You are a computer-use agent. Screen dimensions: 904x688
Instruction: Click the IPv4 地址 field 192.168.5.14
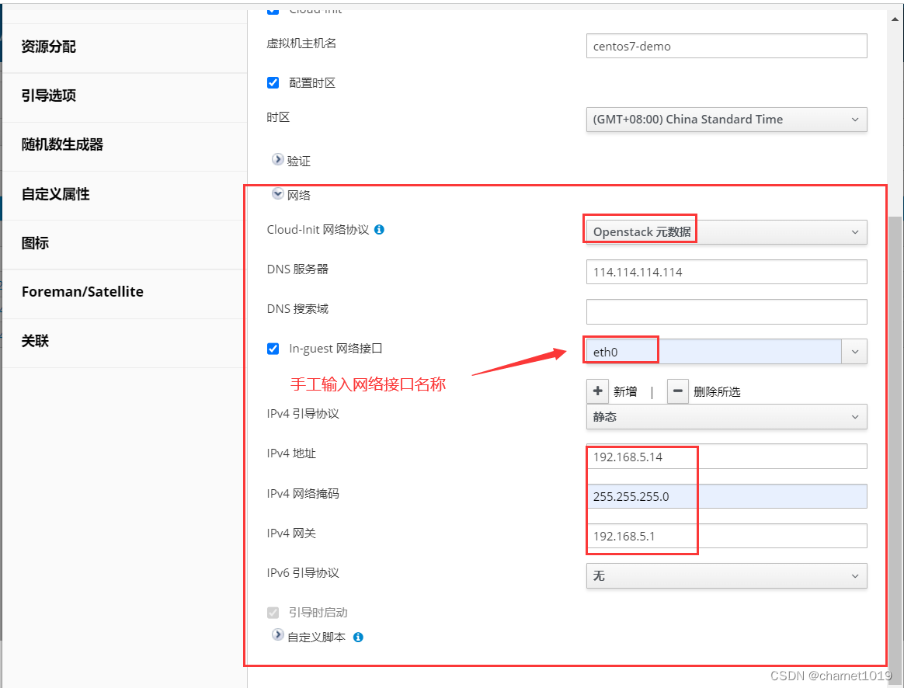pos(726,457)
